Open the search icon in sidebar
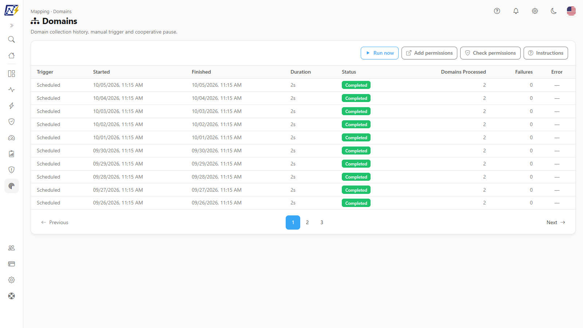Screen dimensions: 583x328 point(12,39)
